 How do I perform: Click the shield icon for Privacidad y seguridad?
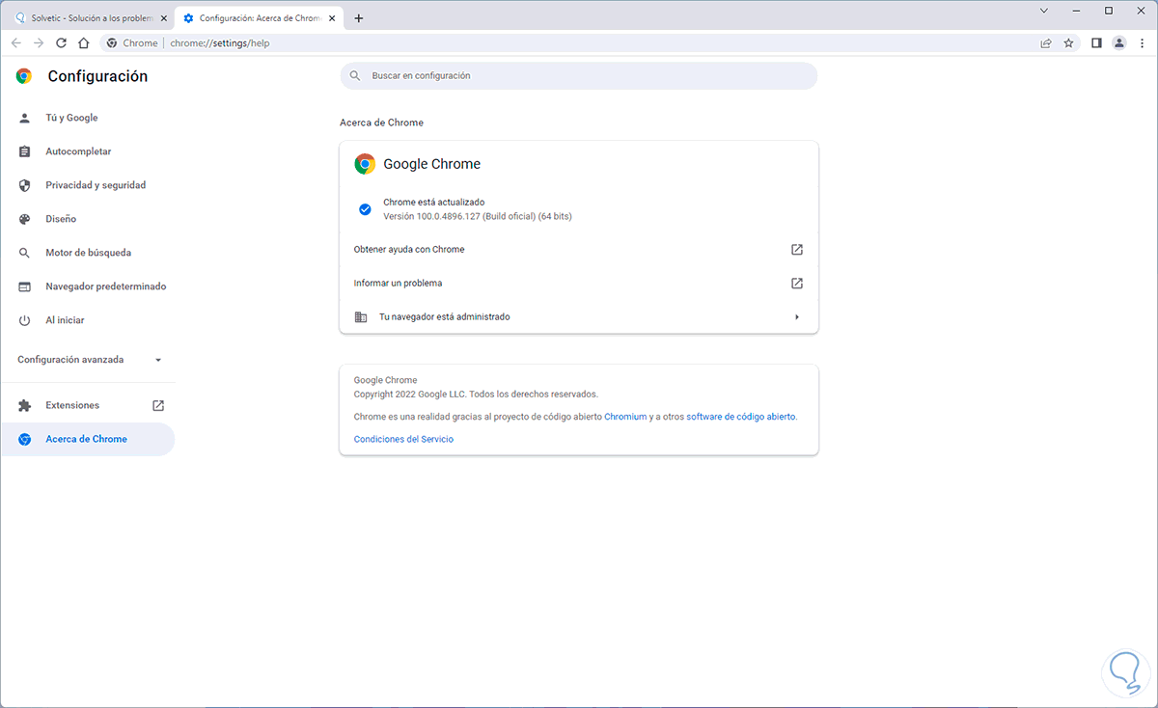click(25, 185)
